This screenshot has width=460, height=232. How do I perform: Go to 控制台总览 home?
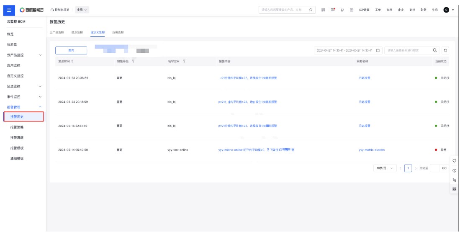tap(60, 10)
